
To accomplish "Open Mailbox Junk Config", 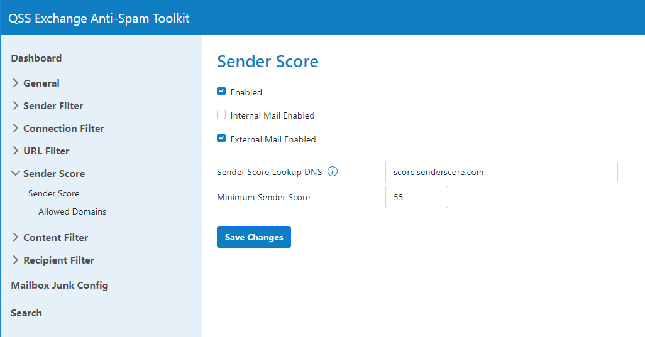I will click(x=60, y=286).
